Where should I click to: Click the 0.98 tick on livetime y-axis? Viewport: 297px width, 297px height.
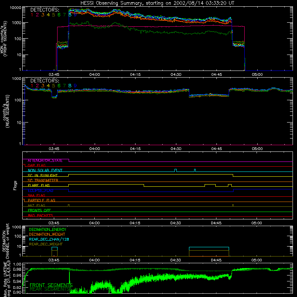(17, 269)
